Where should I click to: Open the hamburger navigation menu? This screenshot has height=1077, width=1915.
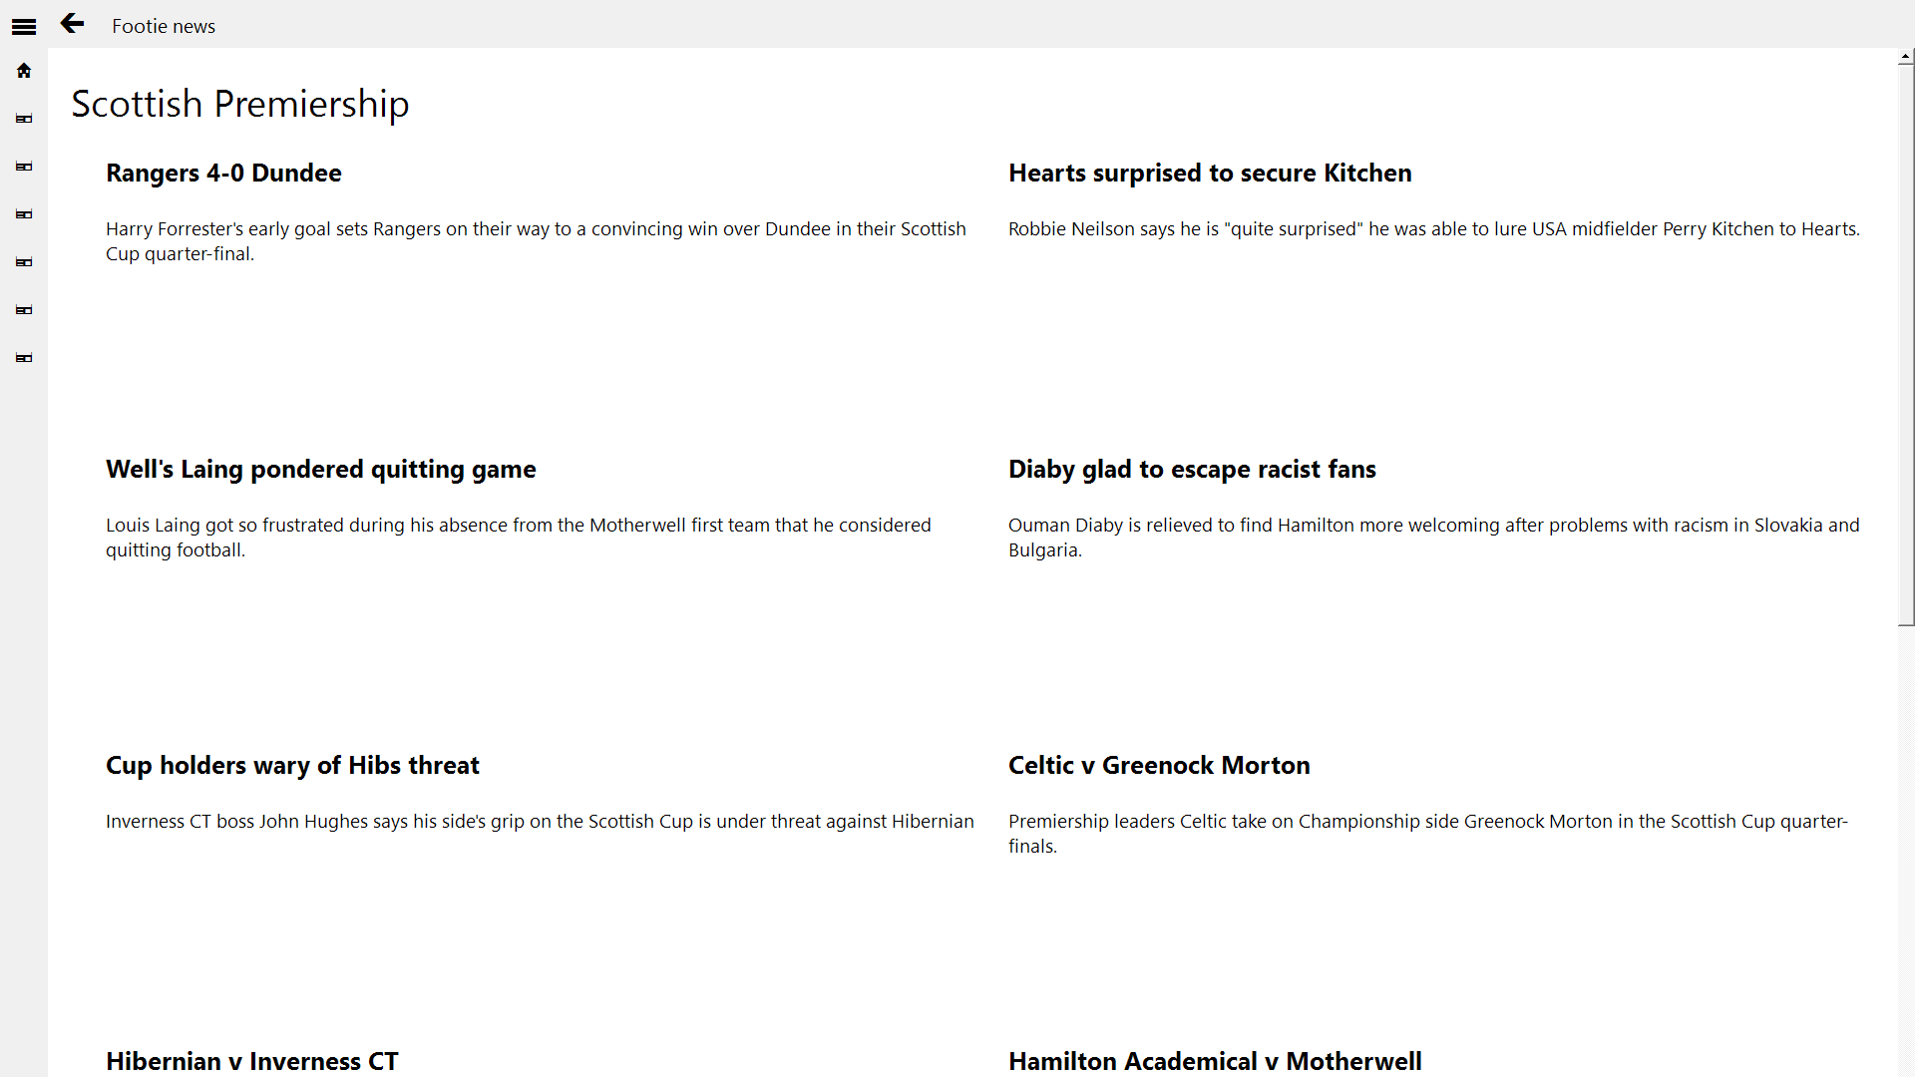(24, 27)
